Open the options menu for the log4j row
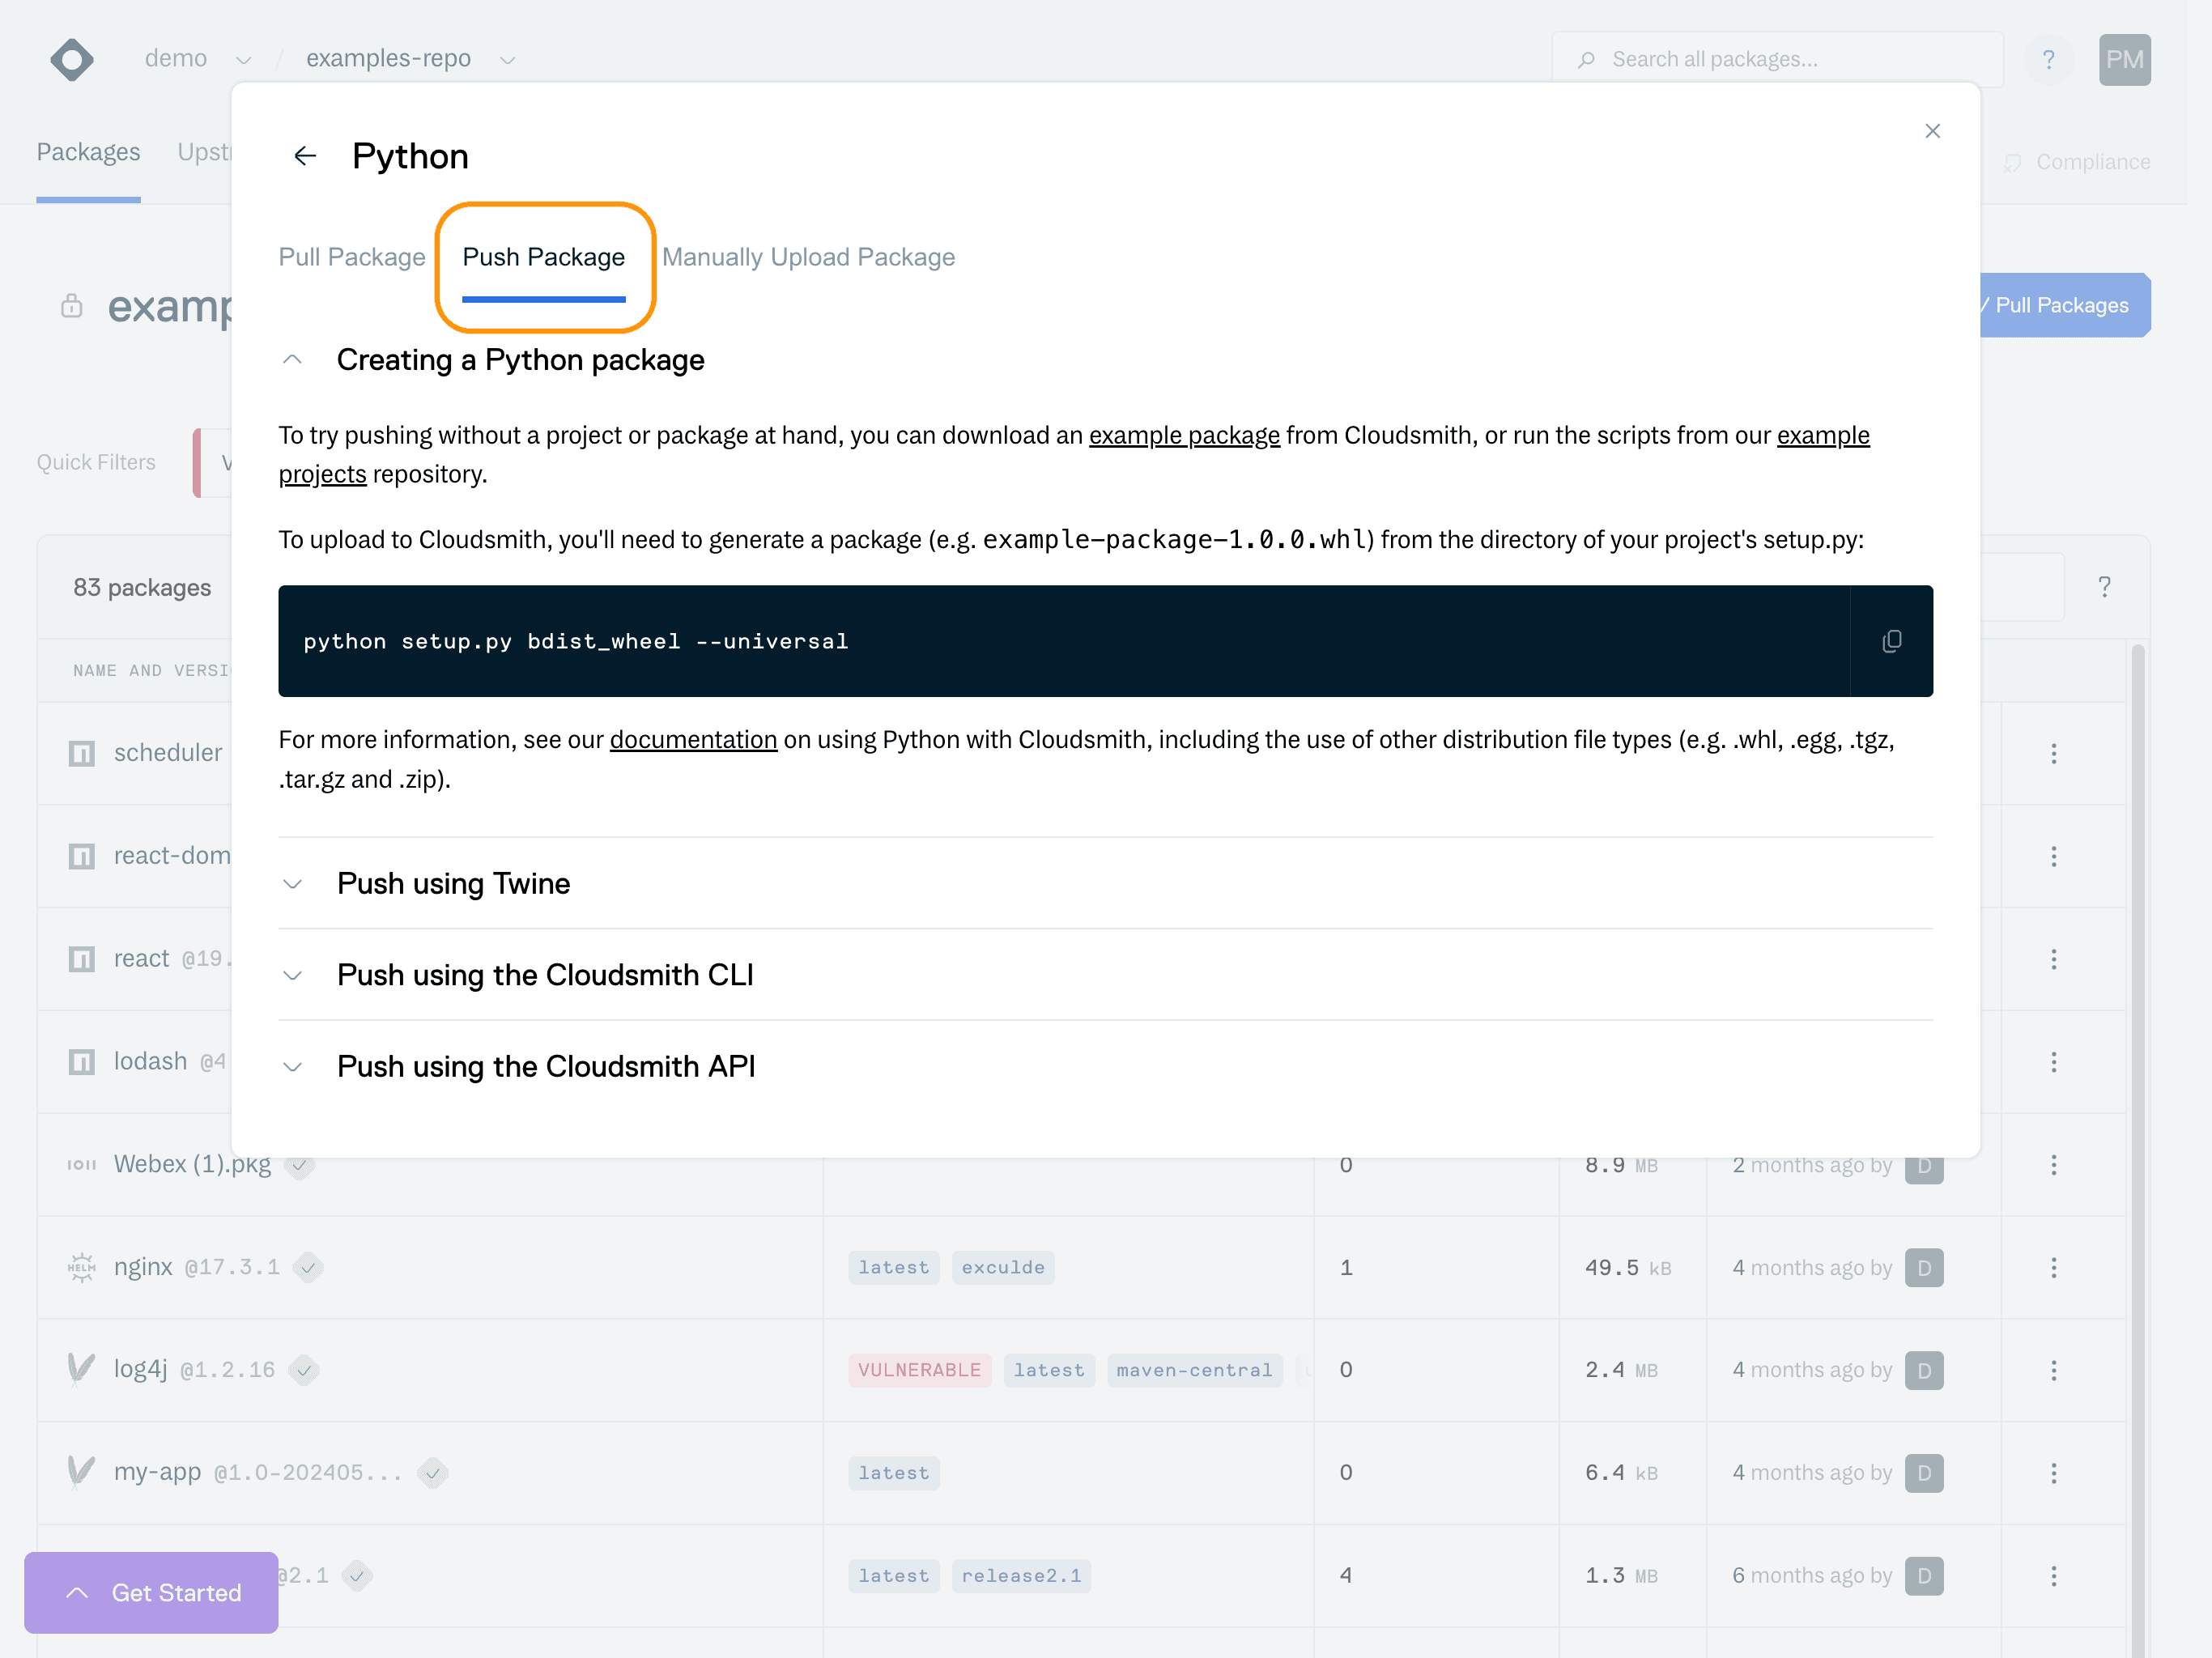Screen dimensions: 2212x1658 [2053, 1370]
